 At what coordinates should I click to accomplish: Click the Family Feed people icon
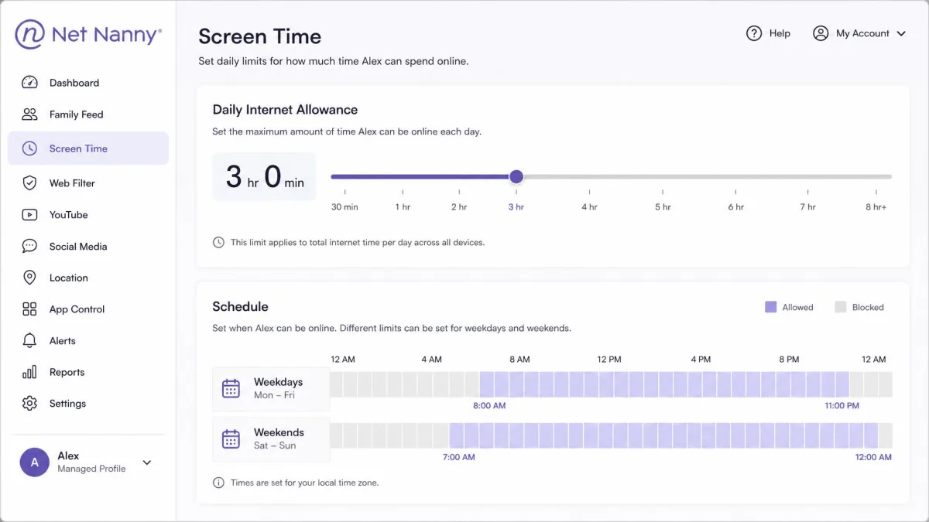(x=29, y=114)
